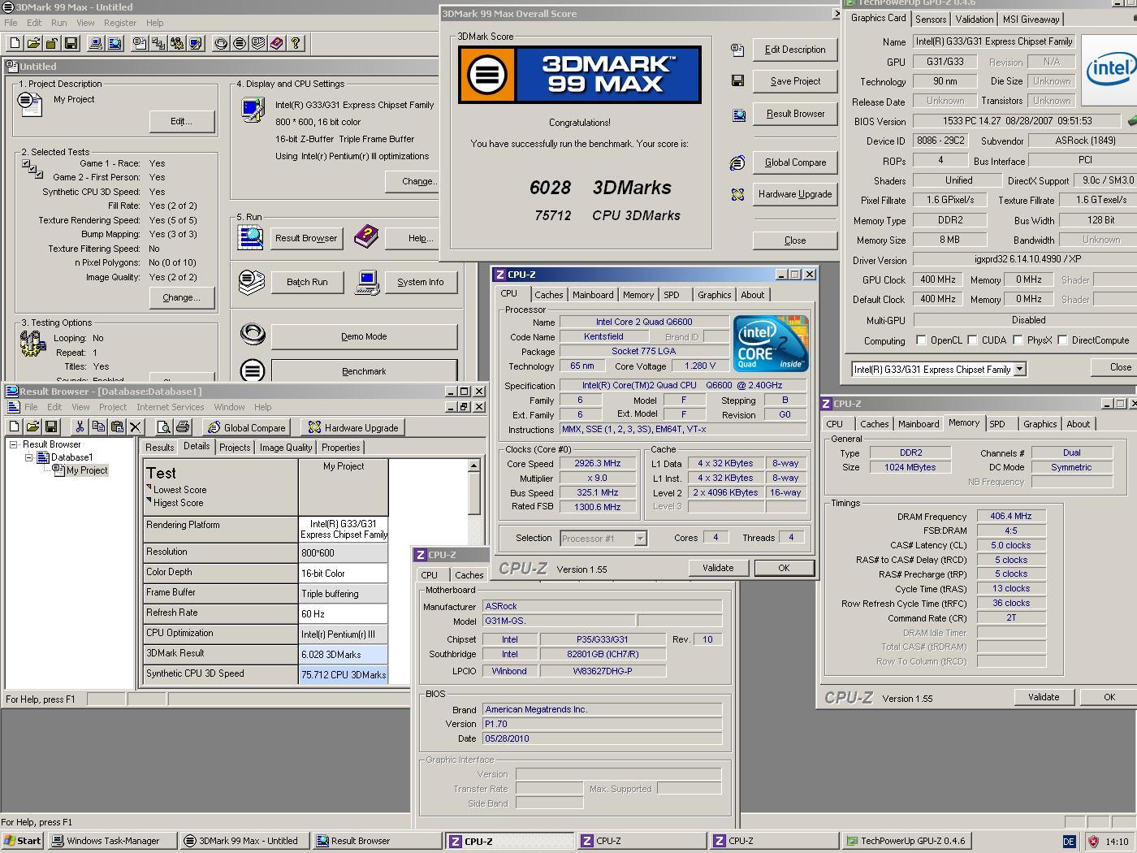Screen dimensions: 1137x853
Task: Open Image Quality tab in Result Browser
Action: coord(286,448)
